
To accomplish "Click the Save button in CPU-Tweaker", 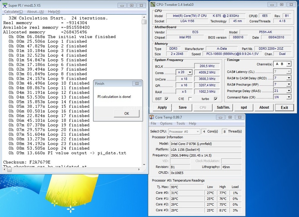I will click(x=182, y=107).
